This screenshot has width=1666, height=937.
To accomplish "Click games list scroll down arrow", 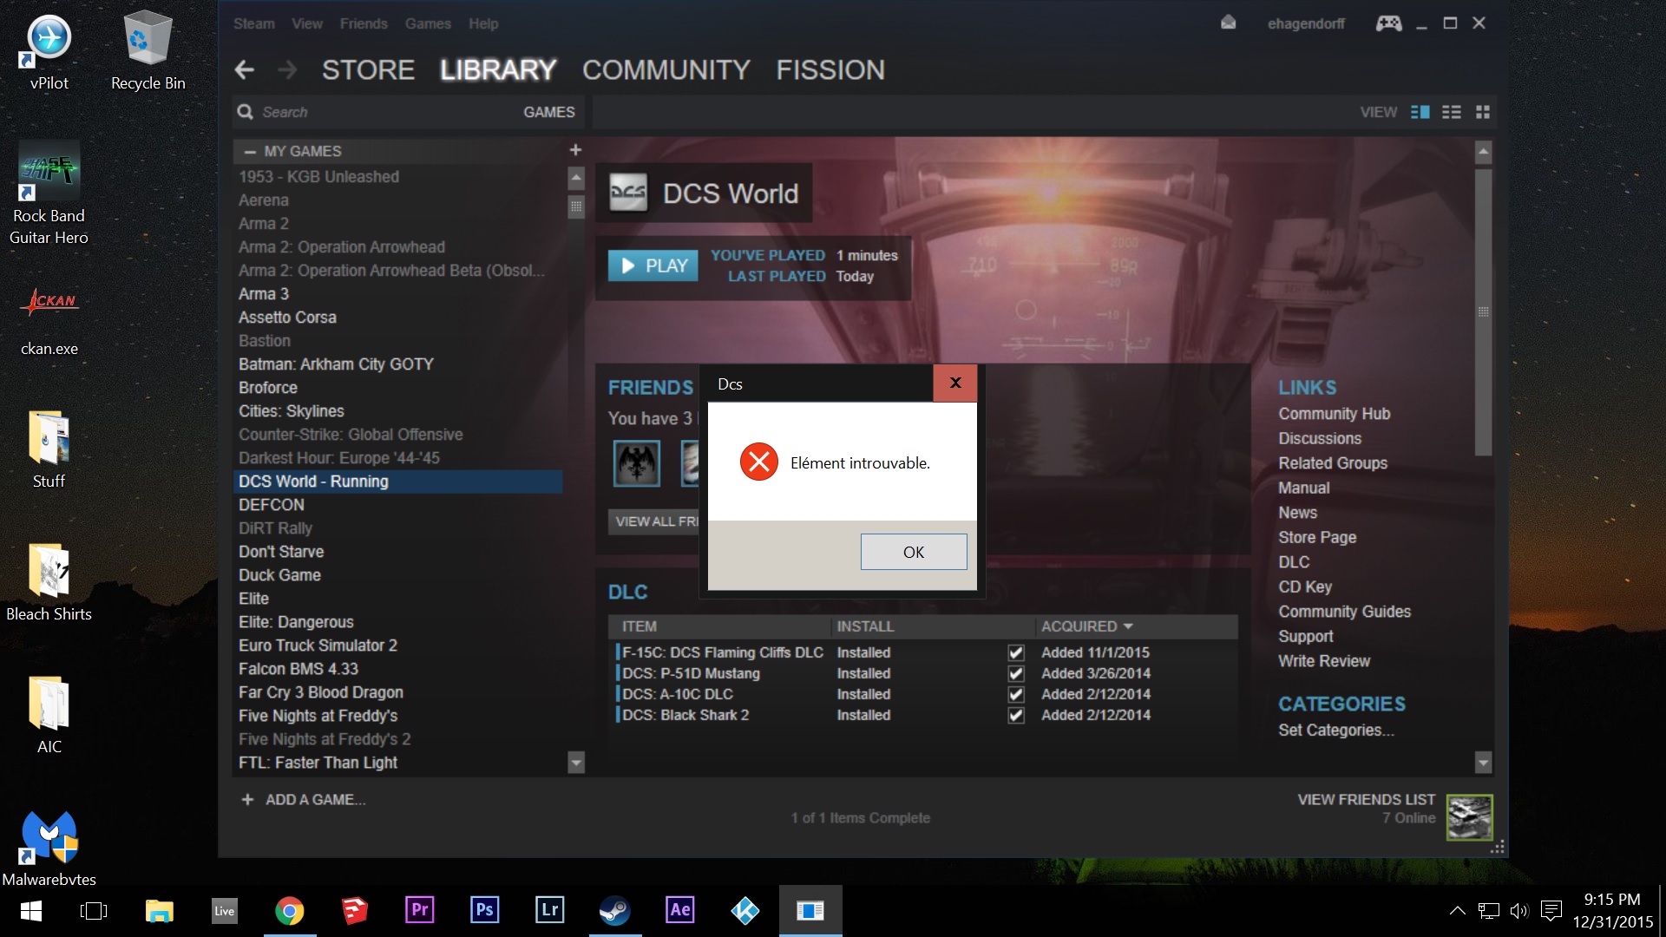I will coord(576,763).
